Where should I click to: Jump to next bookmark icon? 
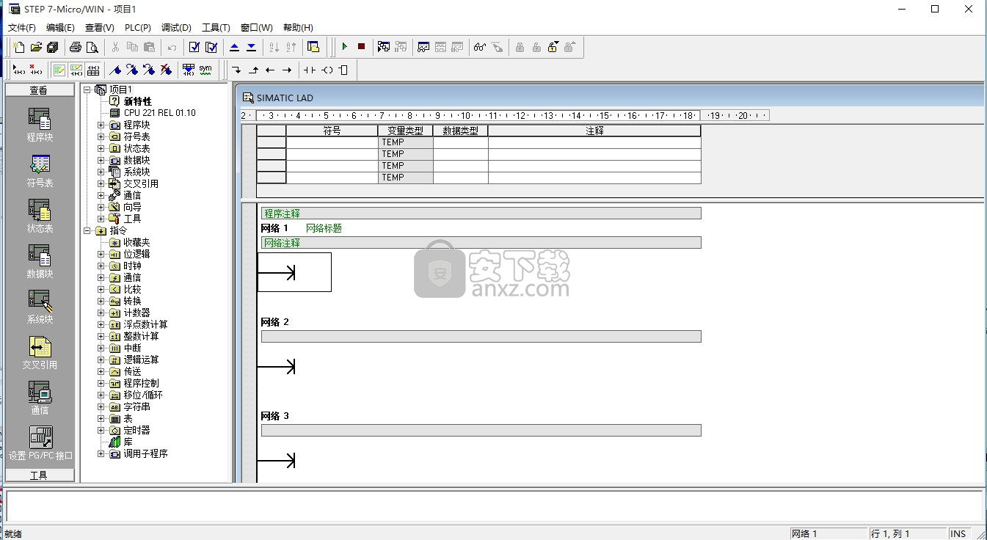(x=132, y=70)
